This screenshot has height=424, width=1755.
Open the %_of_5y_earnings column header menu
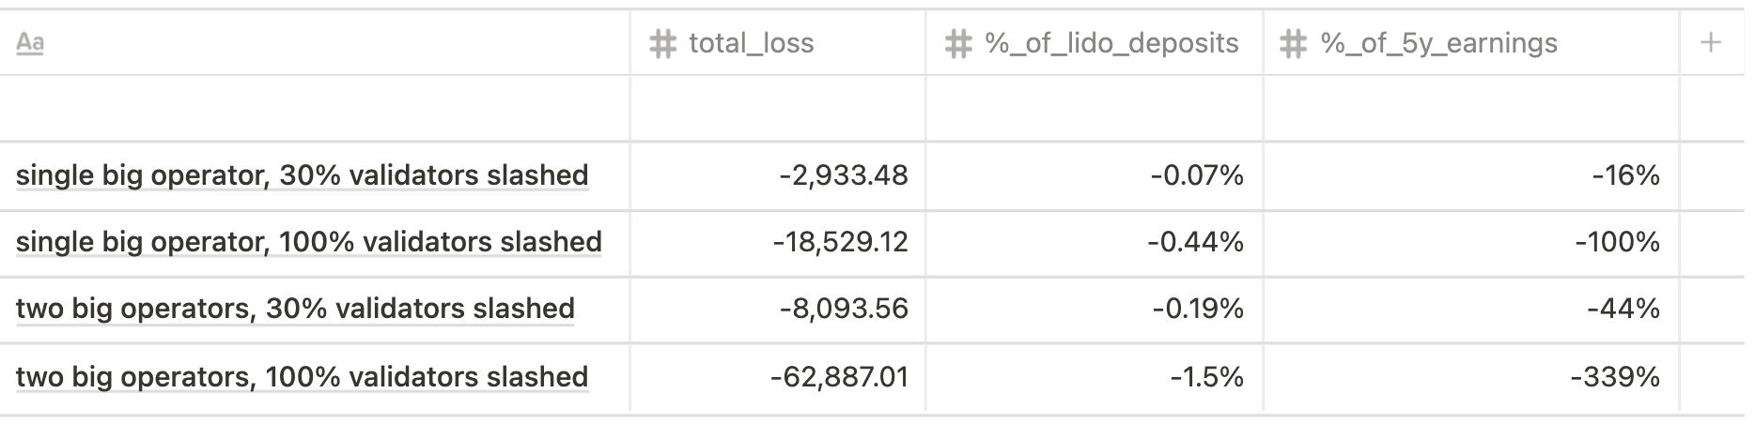pyautogui.click(x=1471, y=43)
